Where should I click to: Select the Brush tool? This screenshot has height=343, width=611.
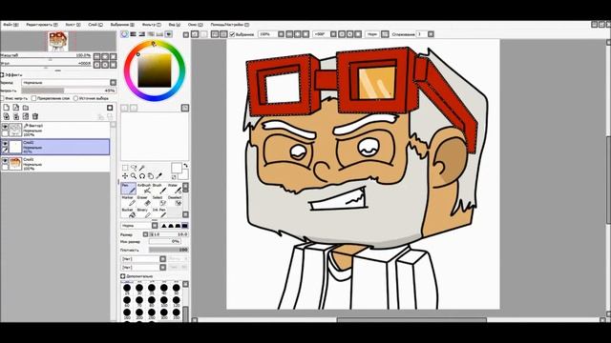(159, 189)
